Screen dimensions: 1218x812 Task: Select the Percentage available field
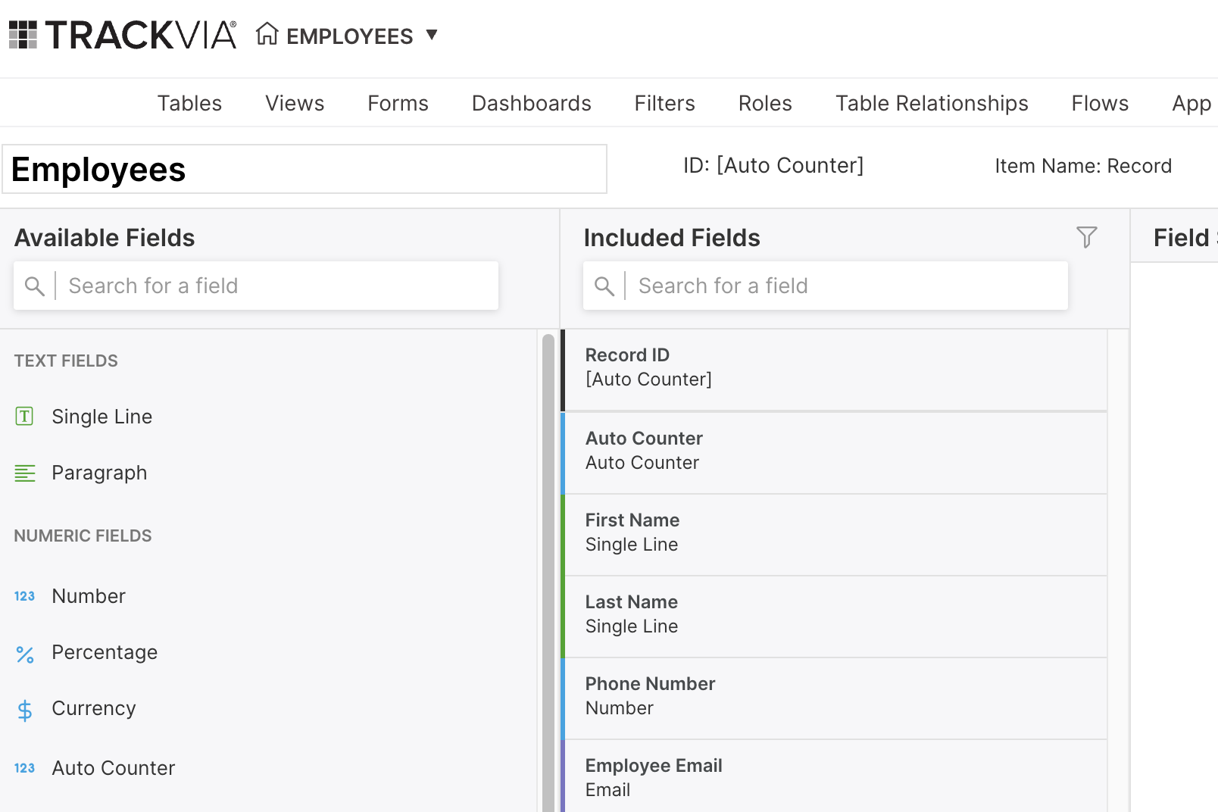(105, 652)
